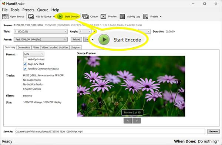
Task: Expand the Add to Queue dropdown arrow
Action: (x=54, y=17)
